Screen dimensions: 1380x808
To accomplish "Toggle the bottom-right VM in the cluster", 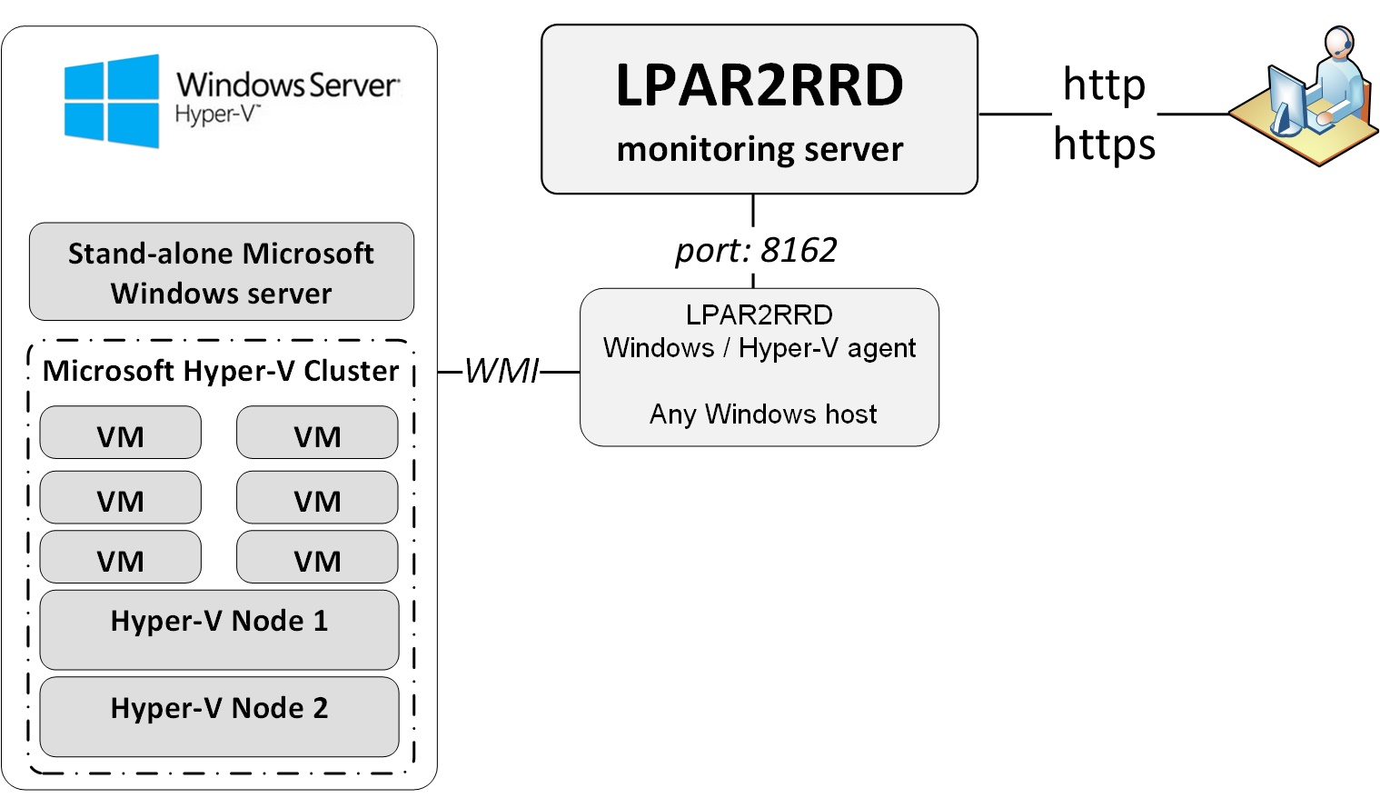I will [316, 556].
